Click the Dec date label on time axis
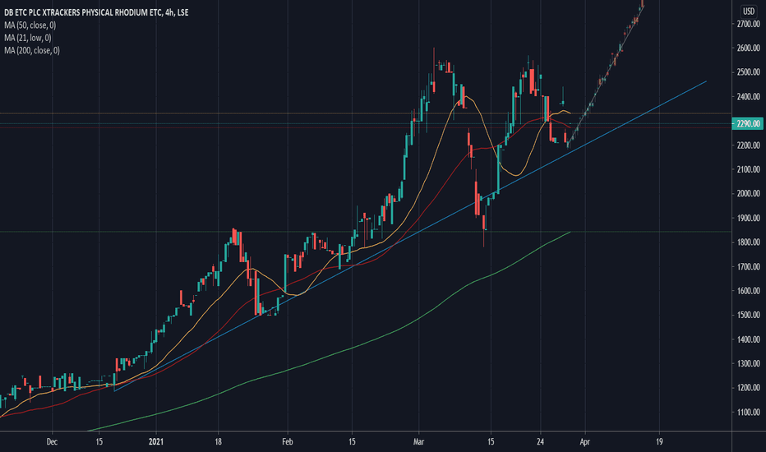766x452 pixels. click(x=52, y=442)
